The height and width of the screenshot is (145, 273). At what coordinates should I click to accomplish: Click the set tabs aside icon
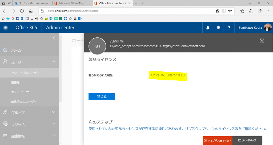click(x=10, y=3)
